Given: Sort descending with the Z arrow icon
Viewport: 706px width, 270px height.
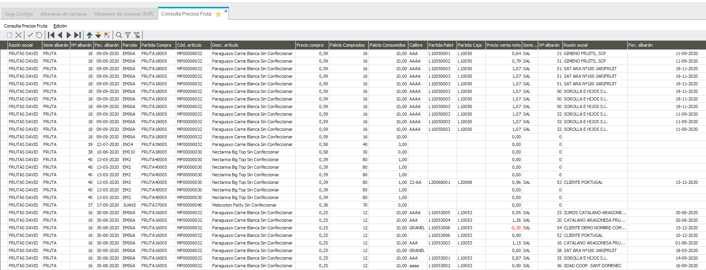Looking at the screenshot, I should (98, 35).
